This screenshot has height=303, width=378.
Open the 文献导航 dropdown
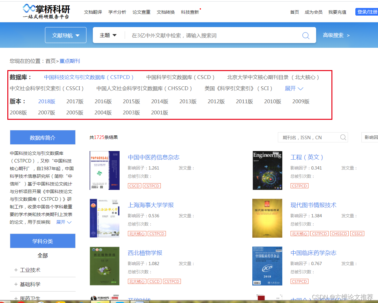coord(66,35)
